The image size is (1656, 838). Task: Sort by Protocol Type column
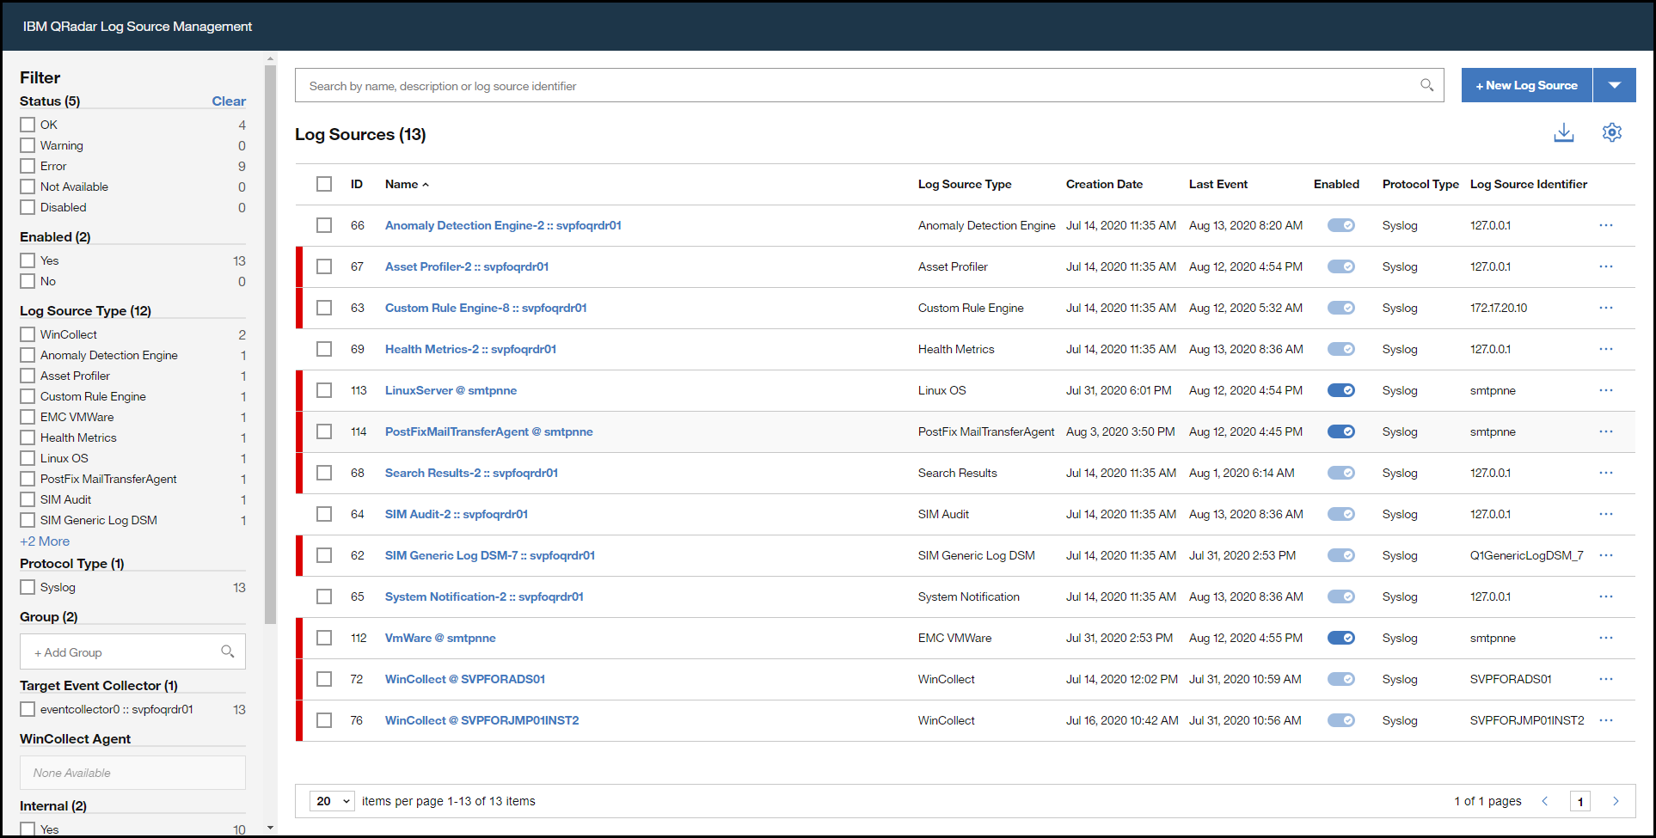pos(1420,184)
